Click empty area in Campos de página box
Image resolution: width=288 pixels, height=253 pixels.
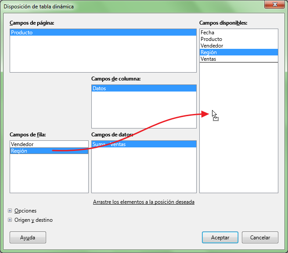103,55
